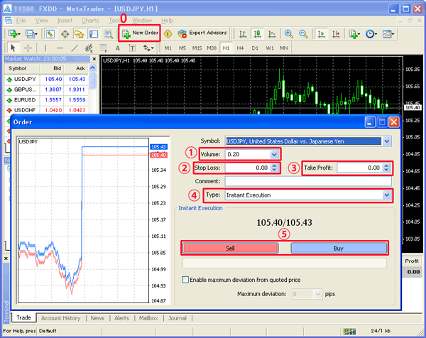Switch chart to line chart
Image resolution: width=426 pixels, height=338 pixels.
(272, 34)
